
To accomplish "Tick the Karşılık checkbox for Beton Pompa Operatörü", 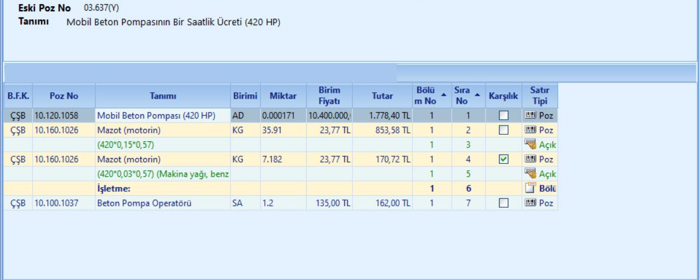I will tap(503, 203).
